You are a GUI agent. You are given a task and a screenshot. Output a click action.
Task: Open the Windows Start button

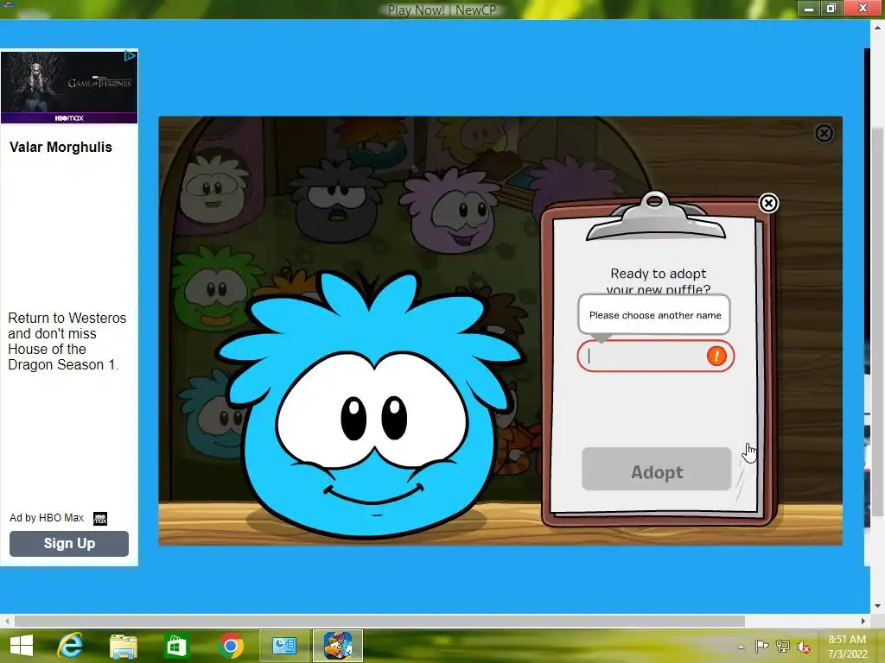(22, 646)
